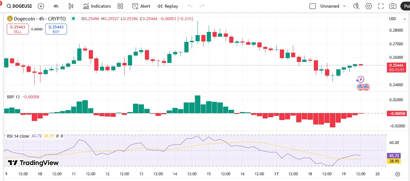Open the DOGEUSD symbol search
410x181 pixels.
[x=20, y=6]
